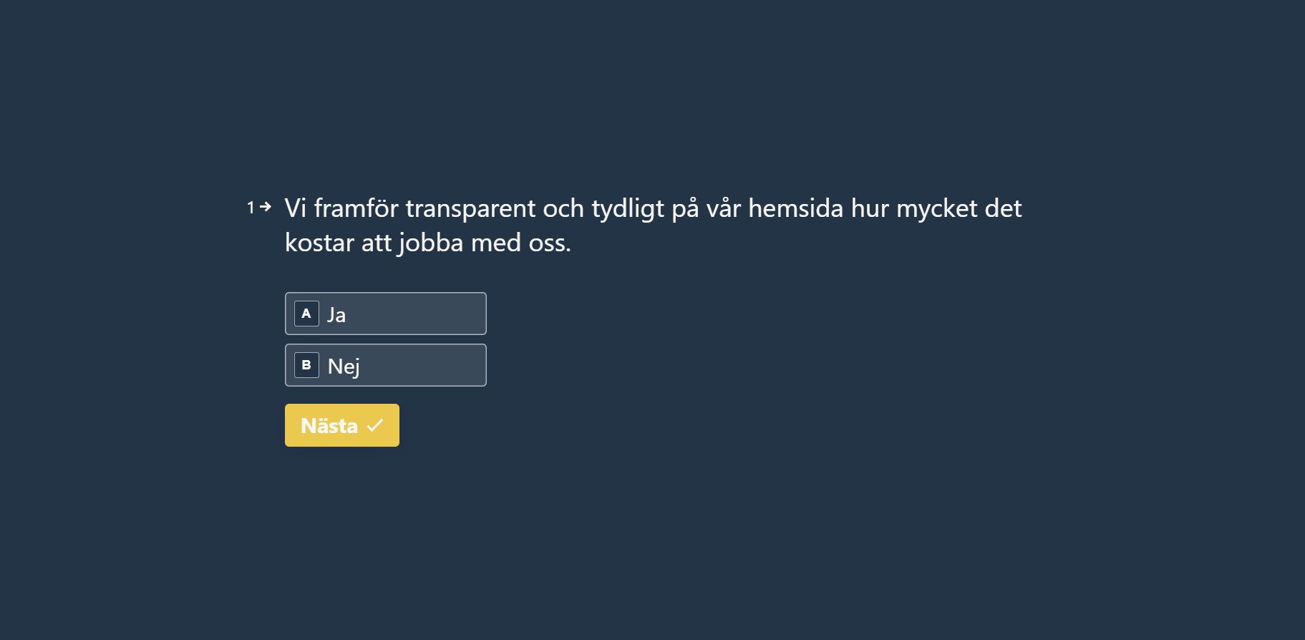
Task: Click the "Nej" text label
Action: pos(344,367)
